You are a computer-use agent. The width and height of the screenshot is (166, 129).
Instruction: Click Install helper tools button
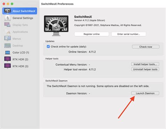tap(145, 64)
